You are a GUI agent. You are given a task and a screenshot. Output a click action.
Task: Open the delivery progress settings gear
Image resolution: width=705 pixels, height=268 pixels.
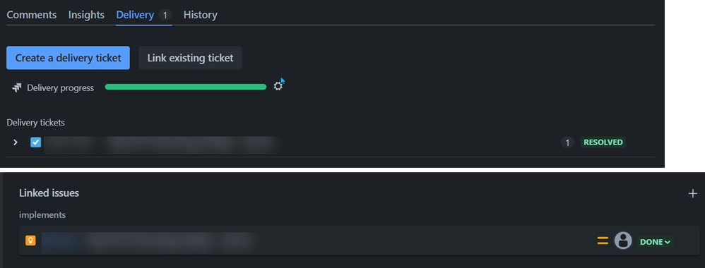[x=278, y=87]
